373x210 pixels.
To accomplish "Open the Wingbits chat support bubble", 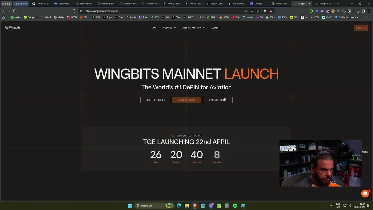I will 365,193.
